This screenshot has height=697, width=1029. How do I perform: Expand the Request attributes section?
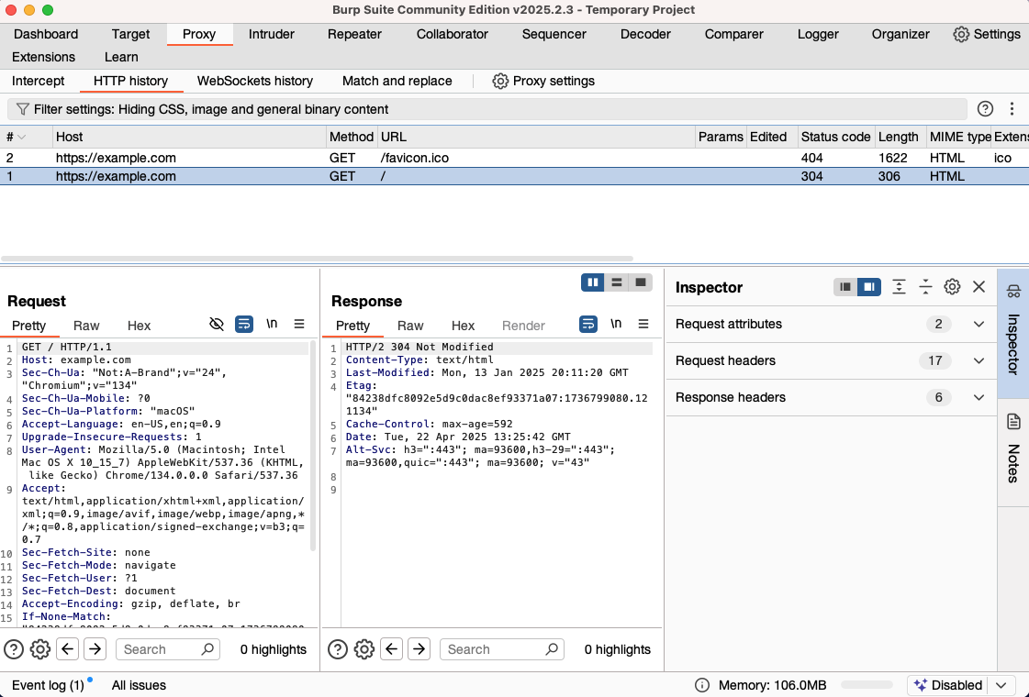979,324
